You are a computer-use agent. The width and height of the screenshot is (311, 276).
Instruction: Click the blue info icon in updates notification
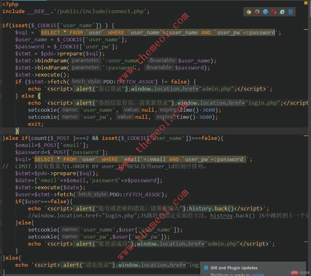point(205,268)
